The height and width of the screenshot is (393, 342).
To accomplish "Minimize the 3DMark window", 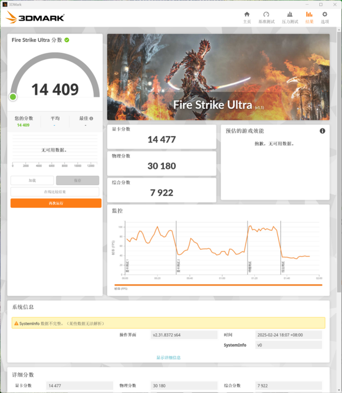I will [307, 5].
